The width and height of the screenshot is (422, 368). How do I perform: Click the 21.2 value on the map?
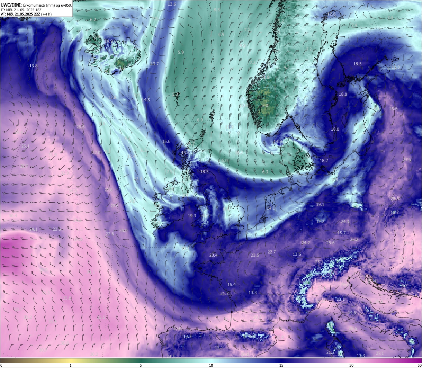tap(330, 352)
